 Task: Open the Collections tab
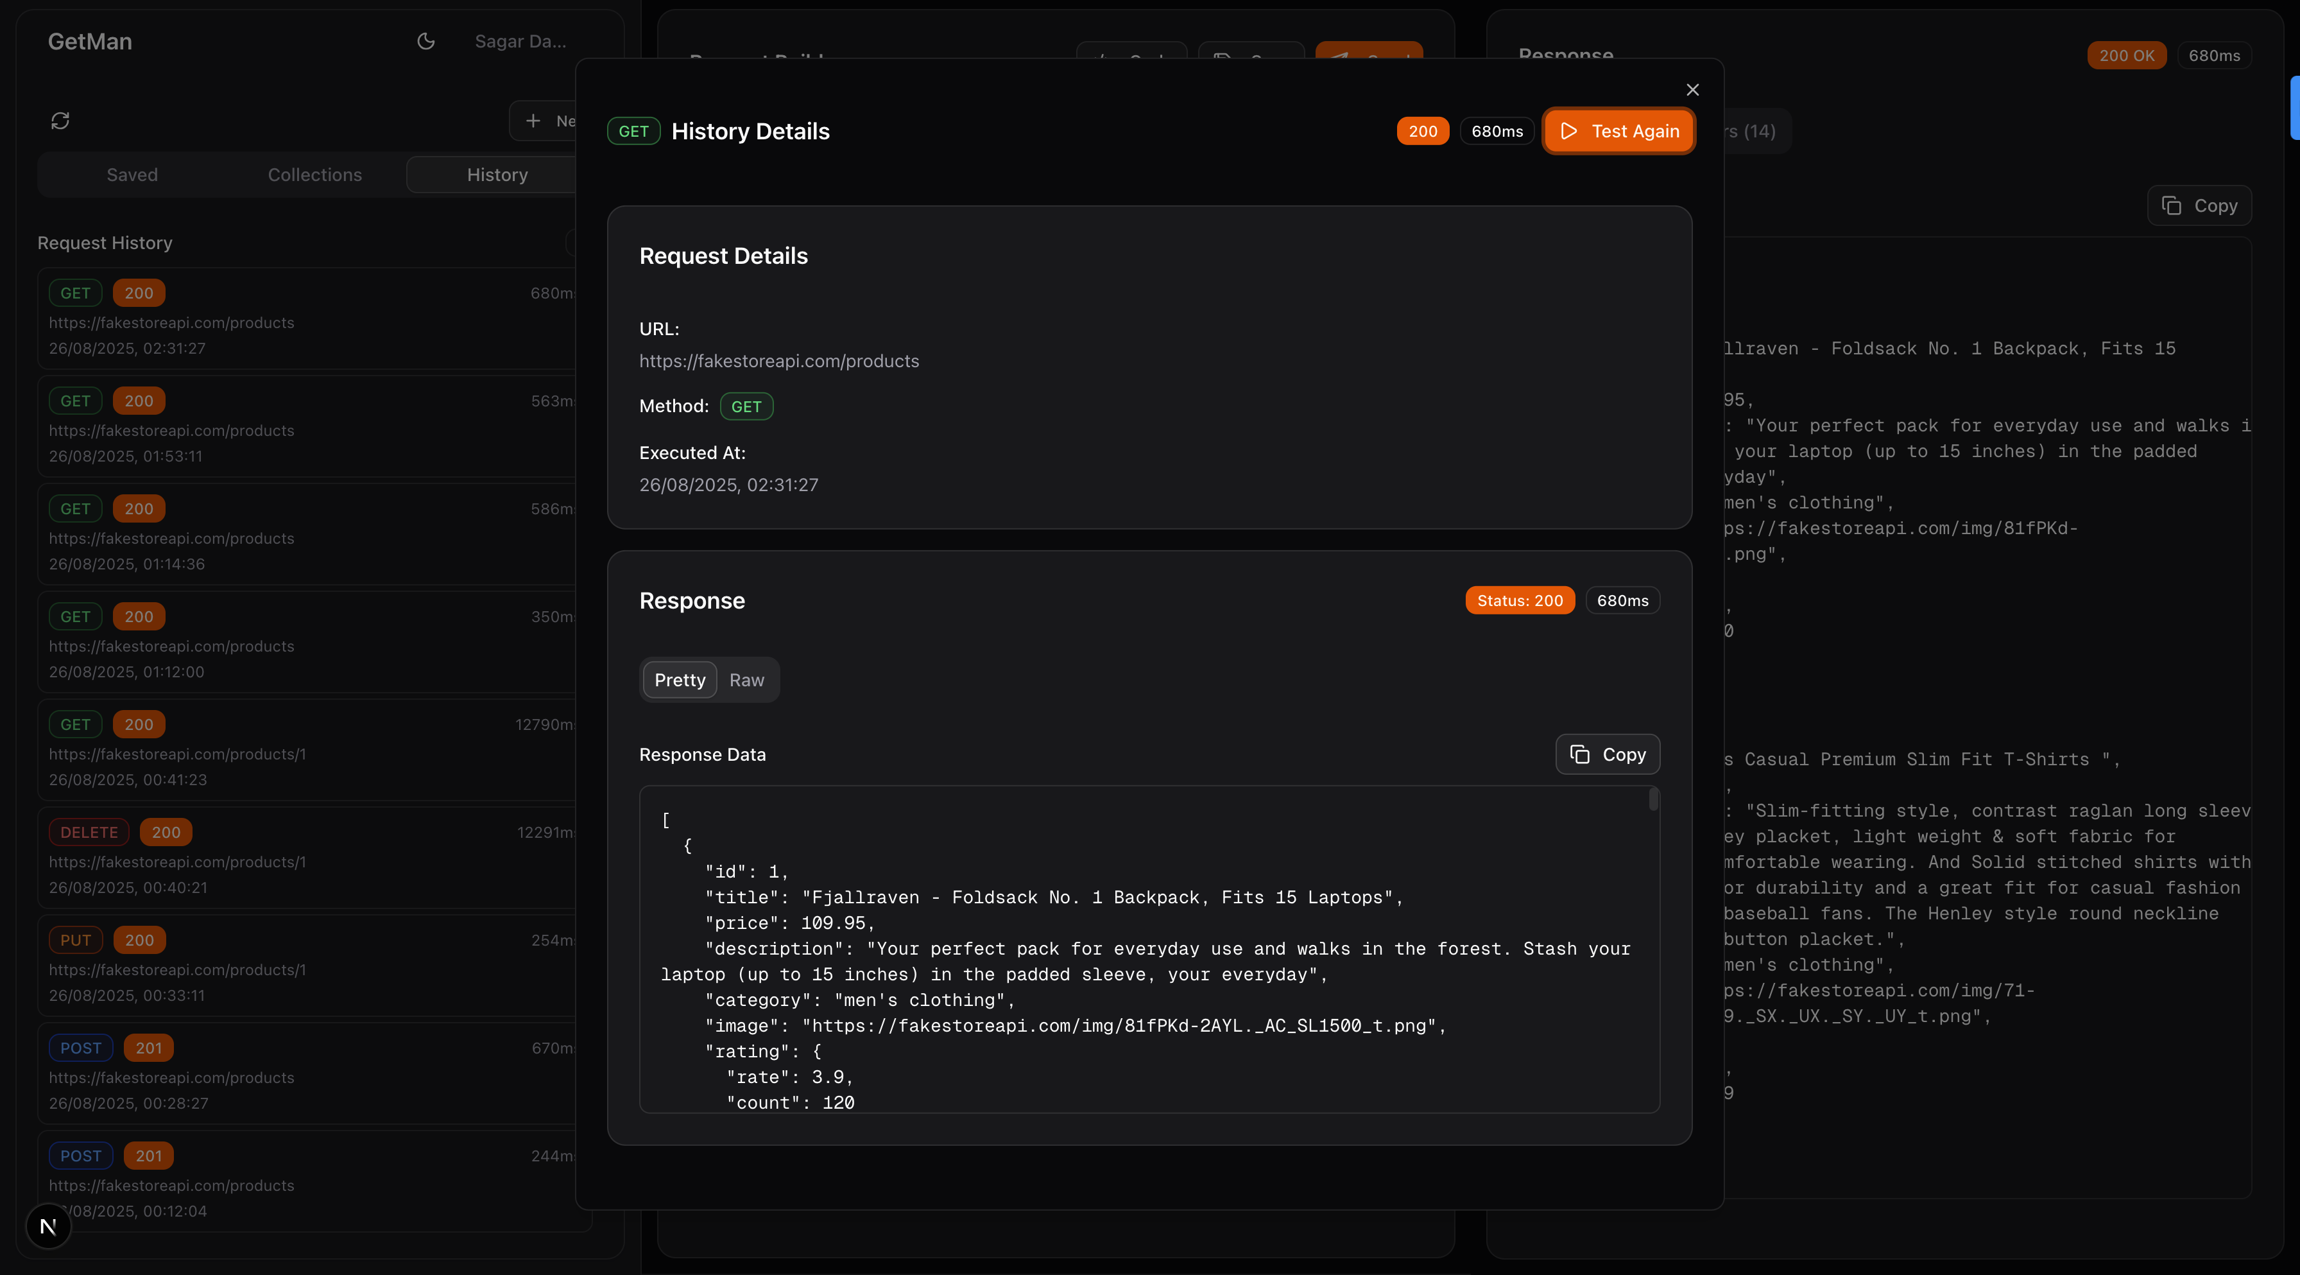[314, 175]
